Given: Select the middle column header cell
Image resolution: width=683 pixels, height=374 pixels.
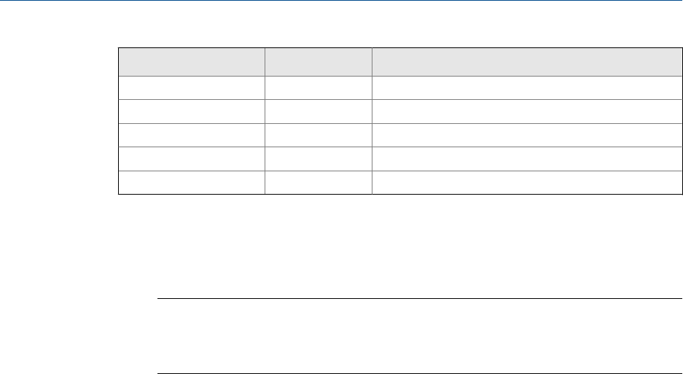Looking at the screenshot, I should [318, 61].
